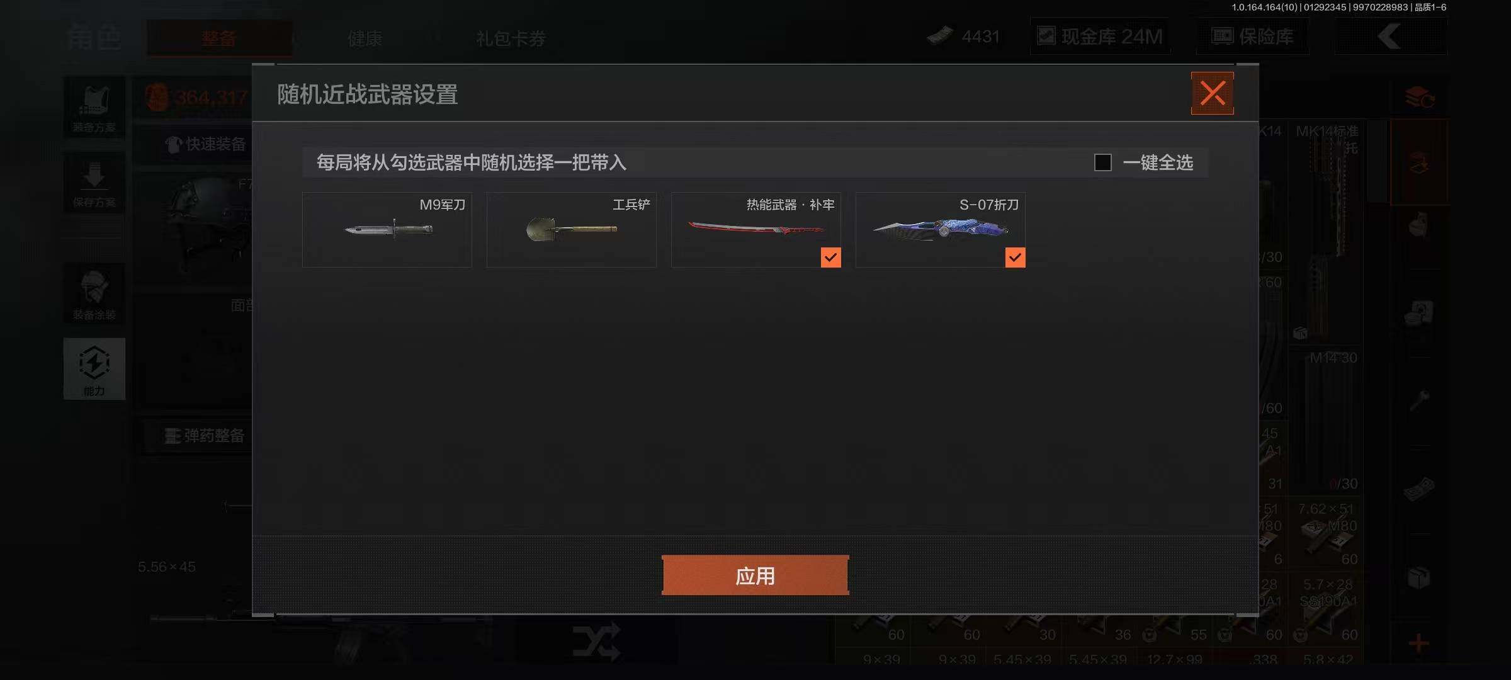The image size is (1511, 680).
Task: Click the 应用 apply button
Action: 755,575
